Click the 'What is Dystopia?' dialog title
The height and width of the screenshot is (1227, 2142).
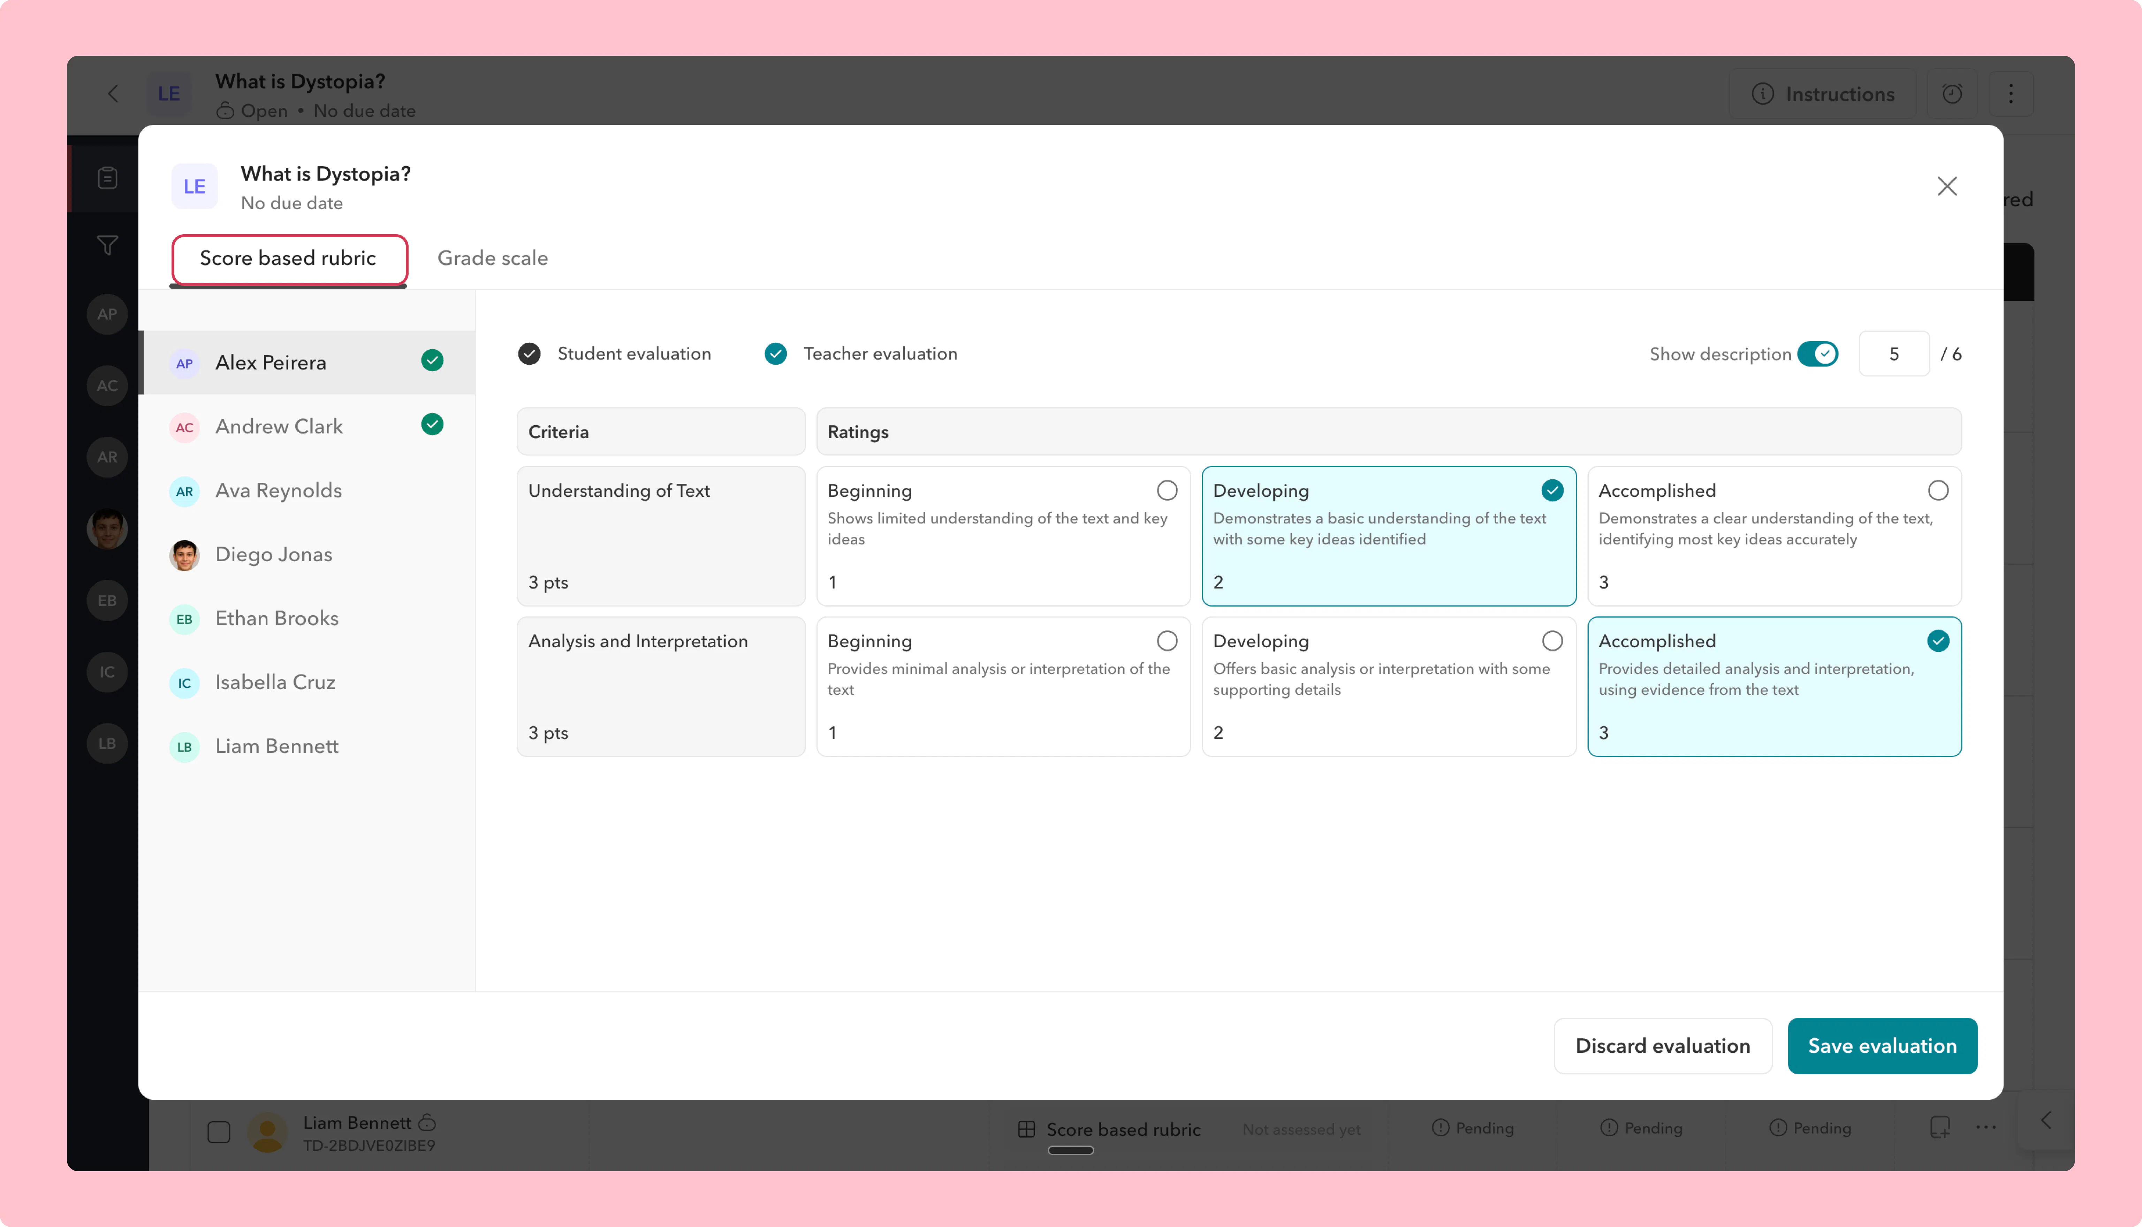point(325,174)
